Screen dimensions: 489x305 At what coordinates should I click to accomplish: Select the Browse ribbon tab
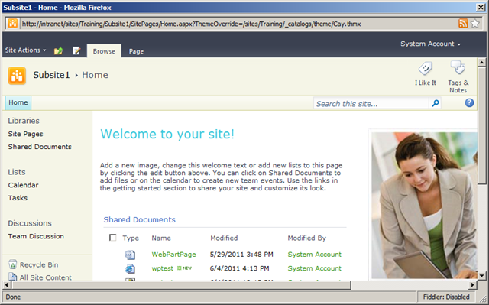click(104, 51)
